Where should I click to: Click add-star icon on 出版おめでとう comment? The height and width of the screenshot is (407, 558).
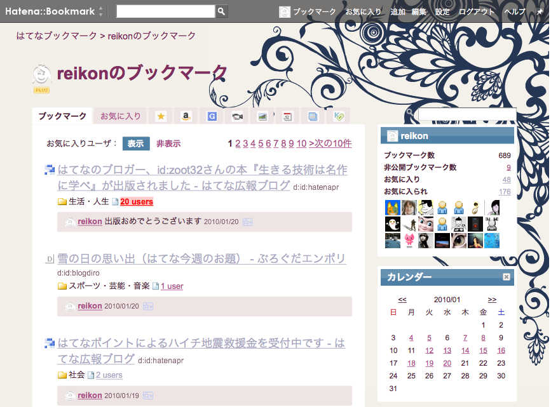point(247,222)
